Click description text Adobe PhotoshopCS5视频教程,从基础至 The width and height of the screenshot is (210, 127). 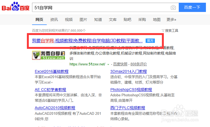142,95
